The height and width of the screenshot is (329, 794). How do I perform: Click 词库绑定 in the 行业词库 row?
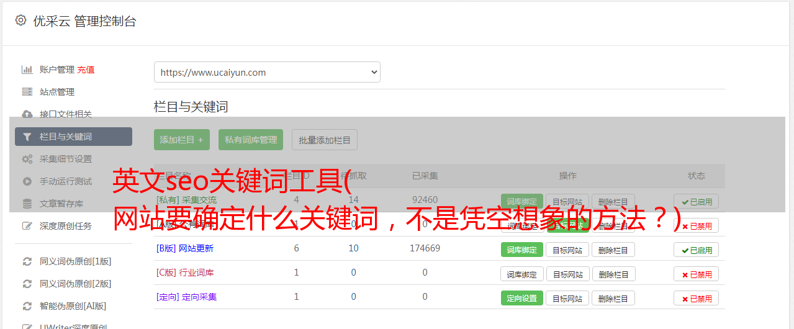[522, 274]
